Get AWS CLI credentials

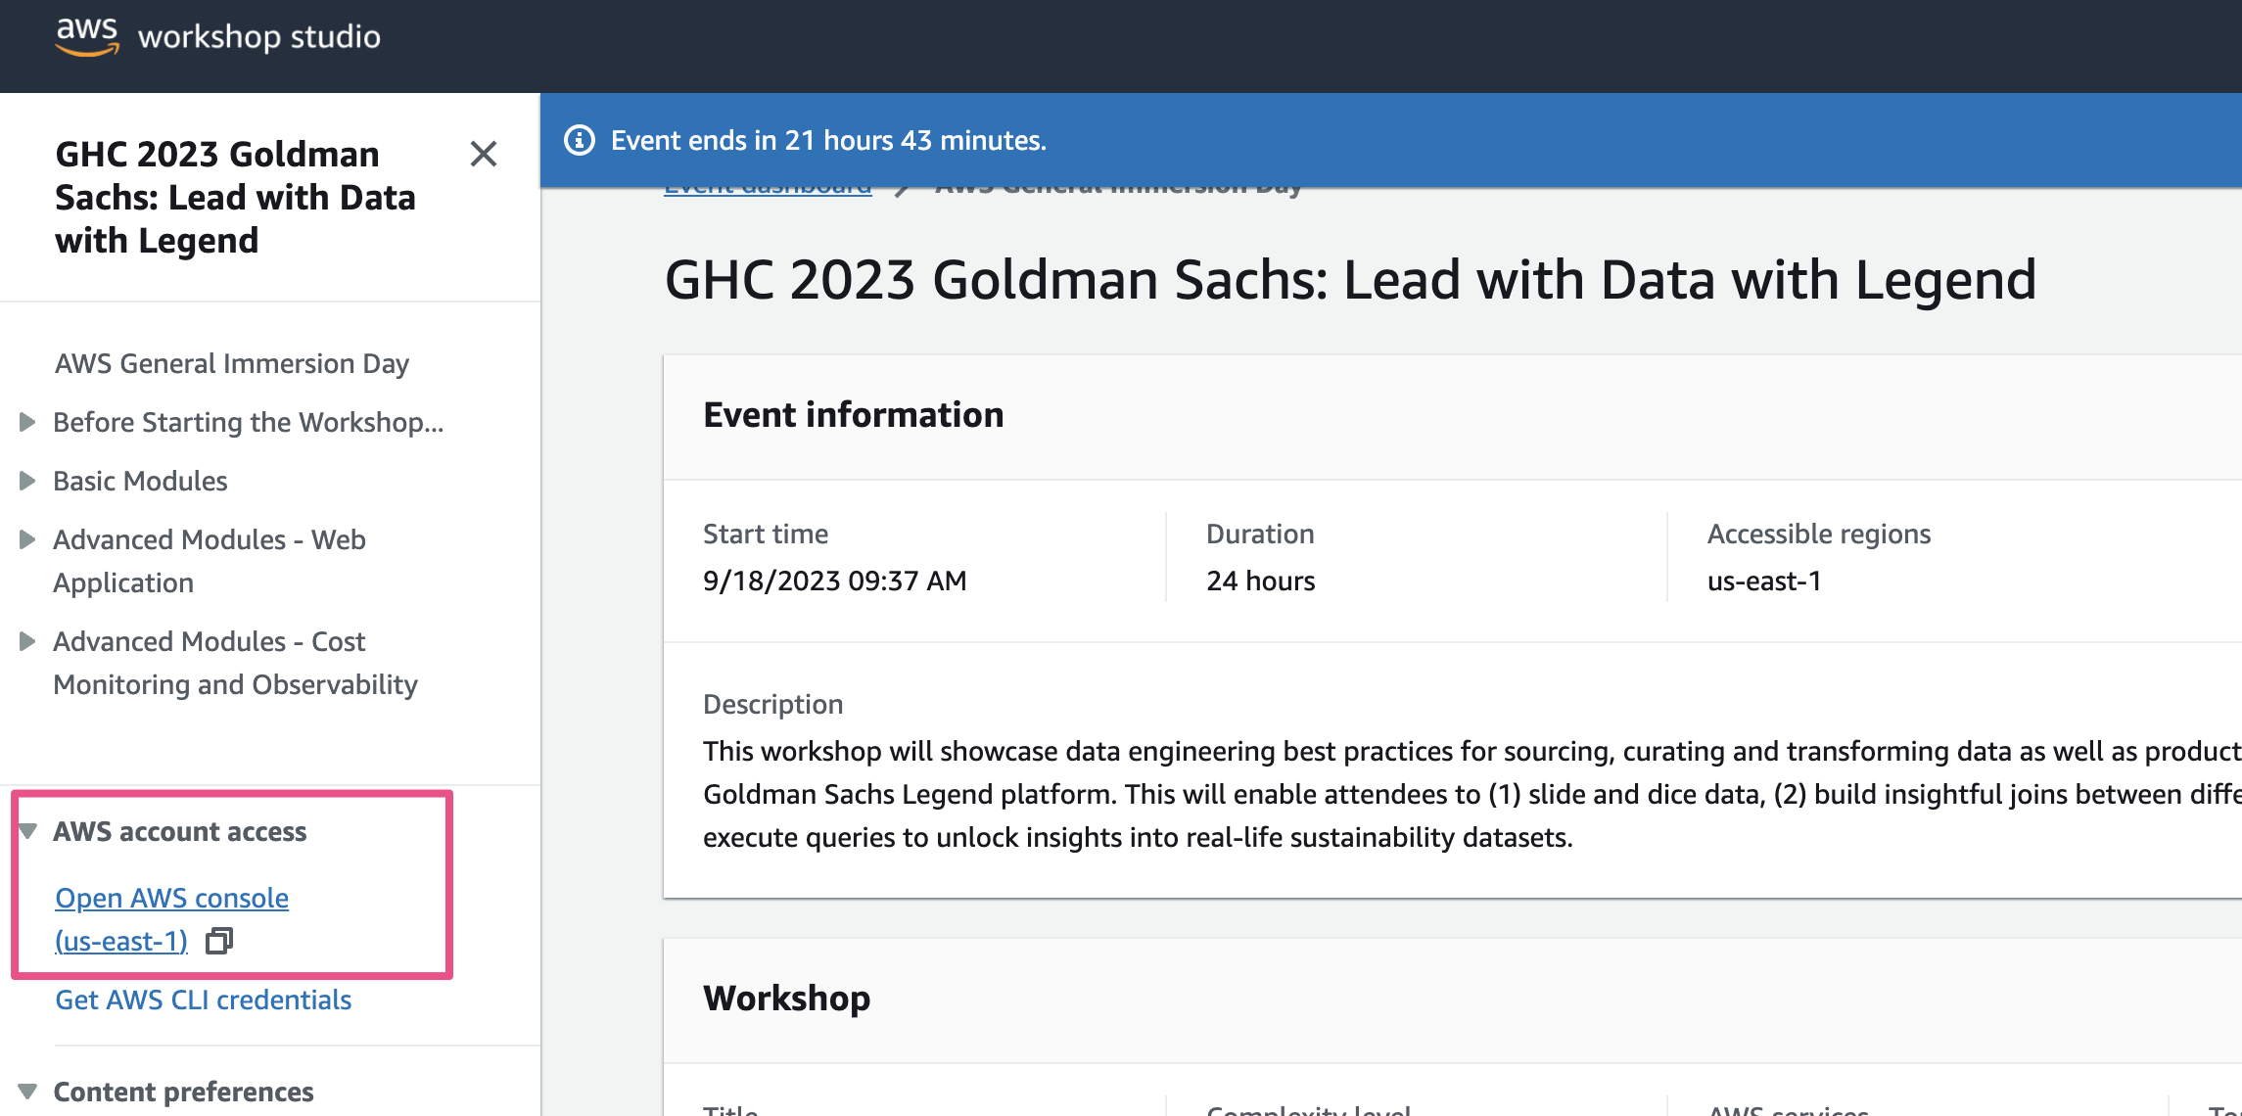(203, 999)
